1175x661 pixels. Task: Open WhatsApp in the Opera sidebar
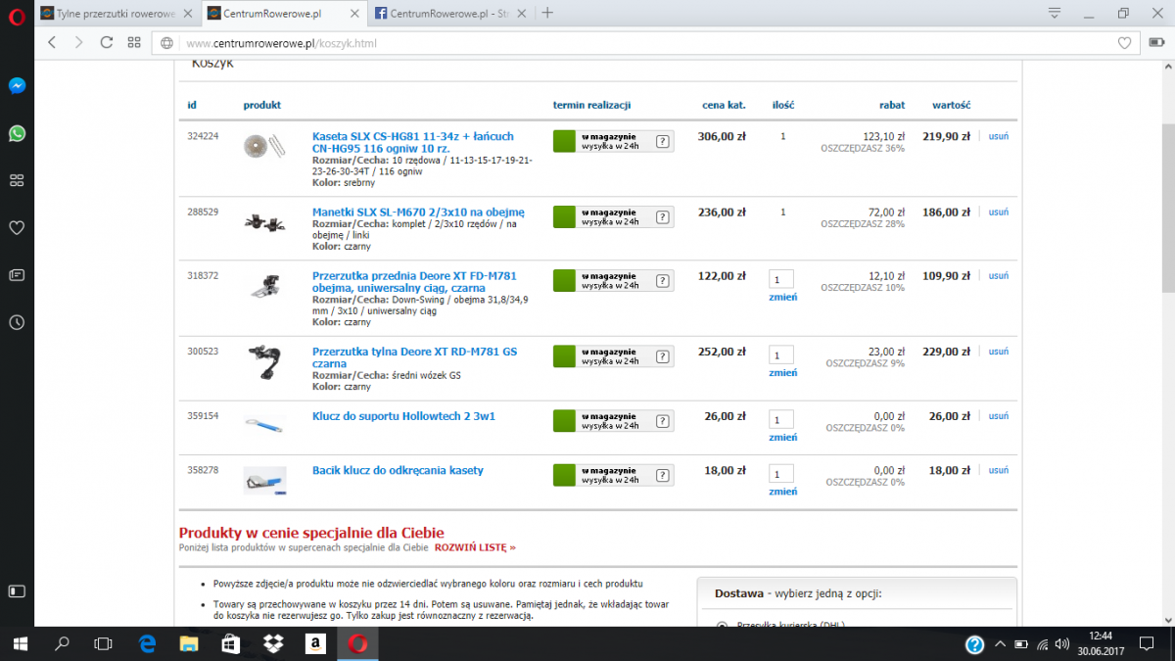coord(17,133)
